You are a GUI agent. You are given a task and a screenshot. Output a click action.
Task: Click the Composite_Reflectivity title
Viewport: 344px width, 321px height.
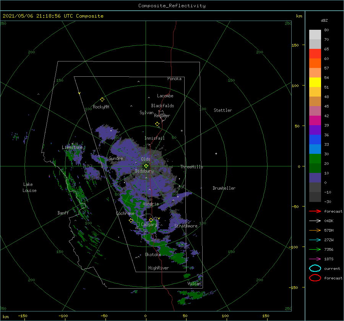tap(172, 6)
